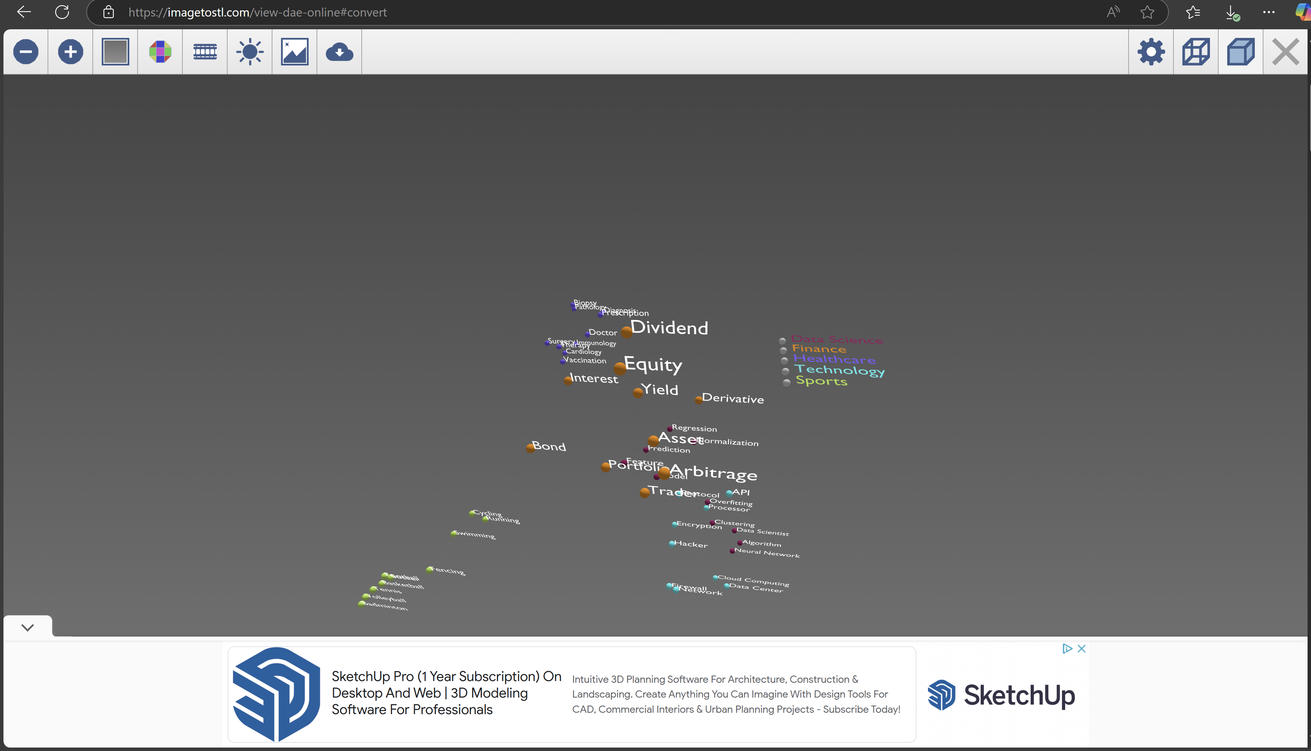Open browser downloads

coord(1232,13)
